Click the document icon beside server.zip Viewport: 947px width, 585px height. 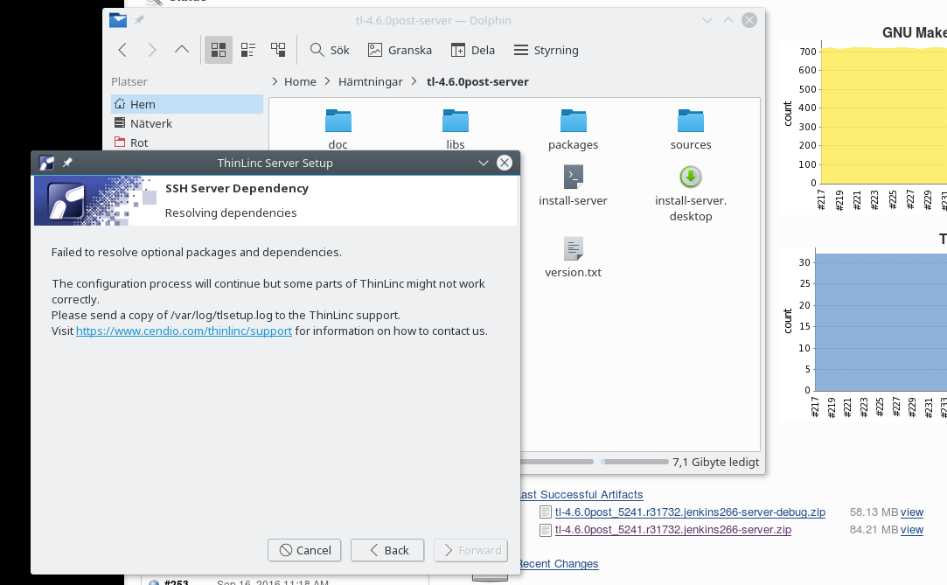tap(546, 530)
